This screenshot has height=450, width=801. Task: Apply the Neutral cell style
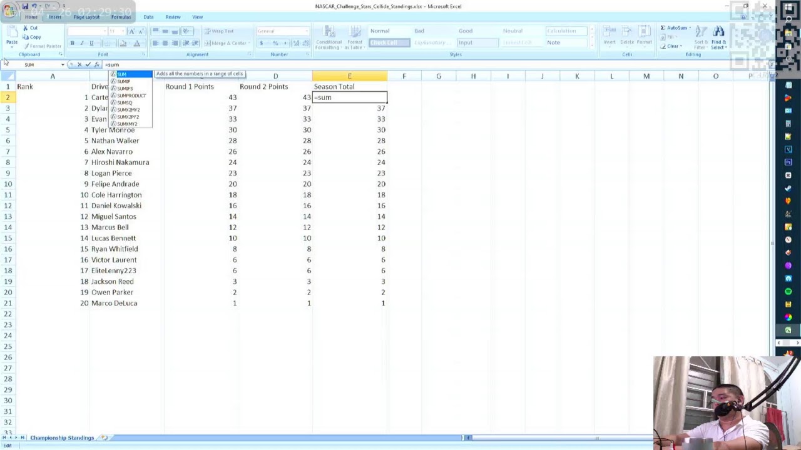[x=522, y=31]
